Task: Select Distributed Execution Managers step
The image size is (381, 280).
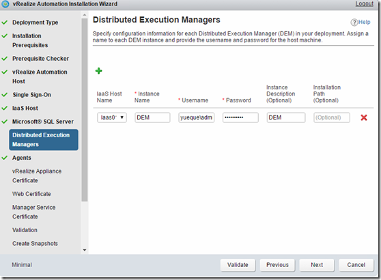Action: pos(44,139)
